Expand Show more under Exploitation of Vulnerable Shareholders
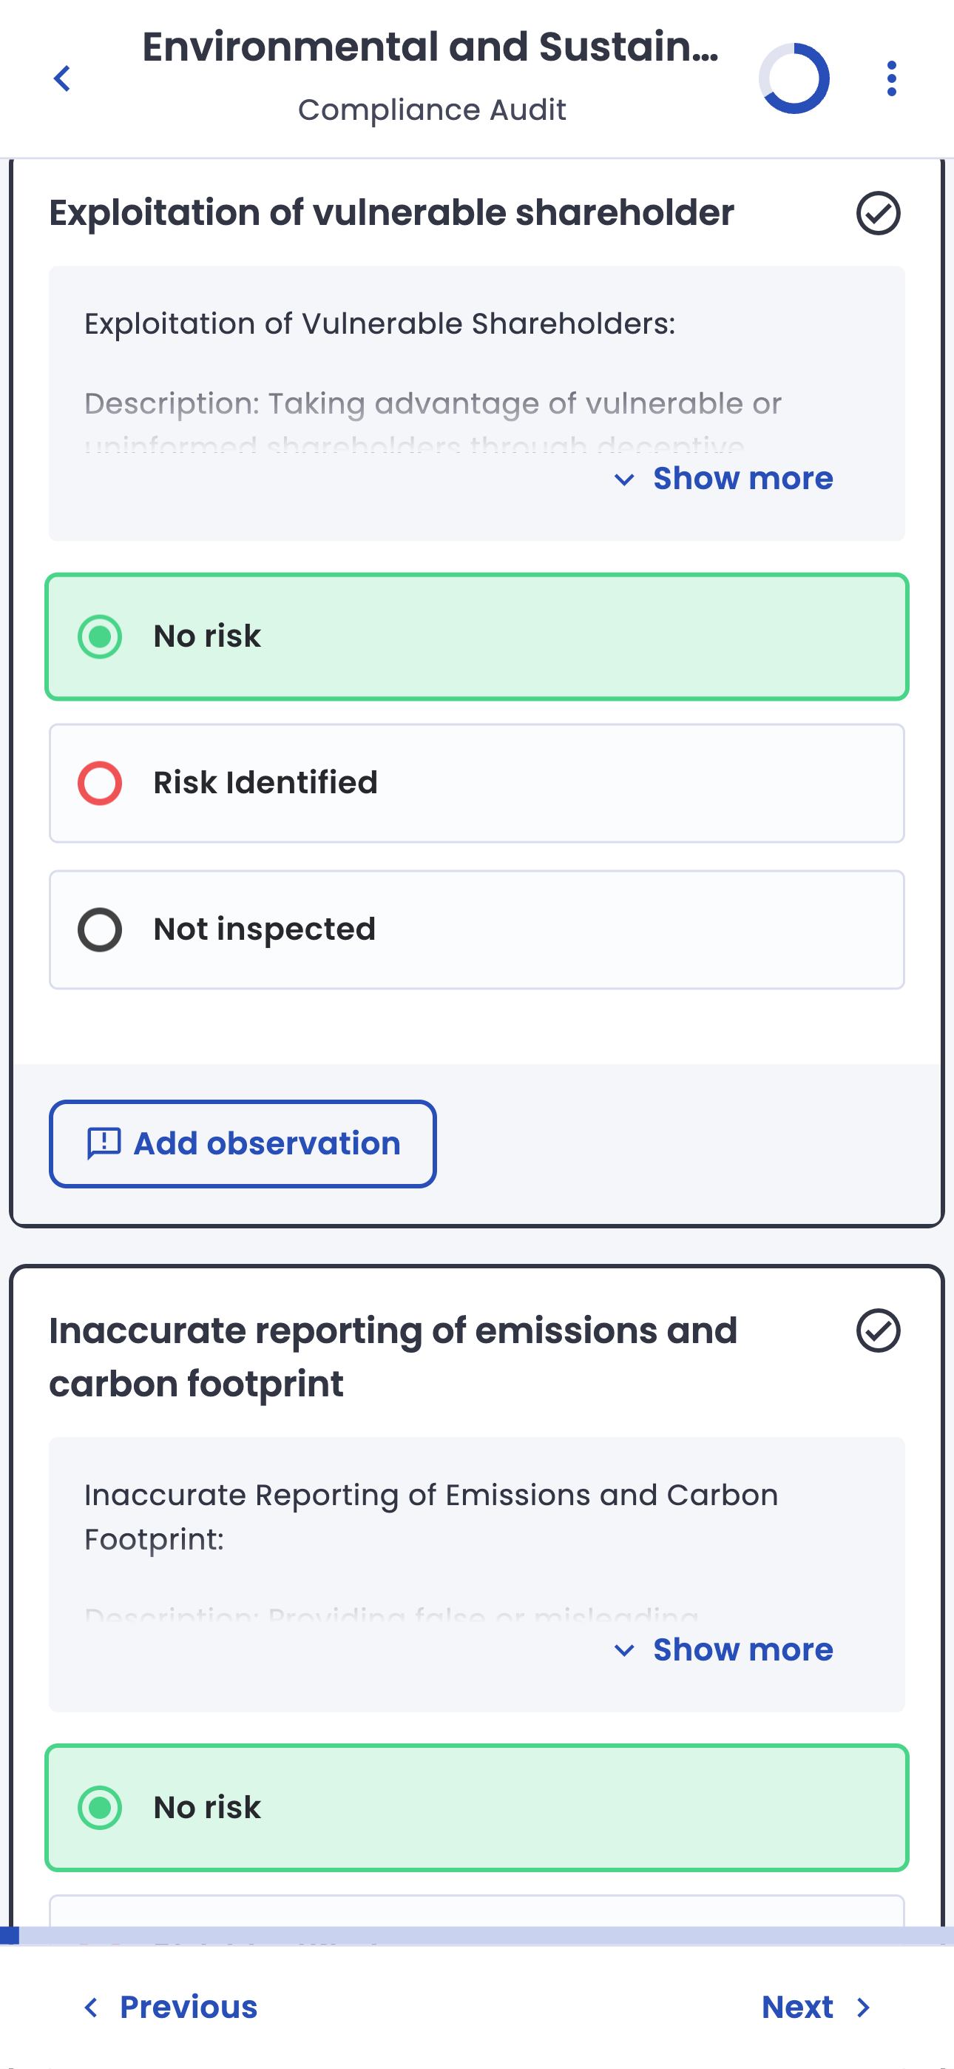This screenshot has height=2069, width=954. [723, 479]
